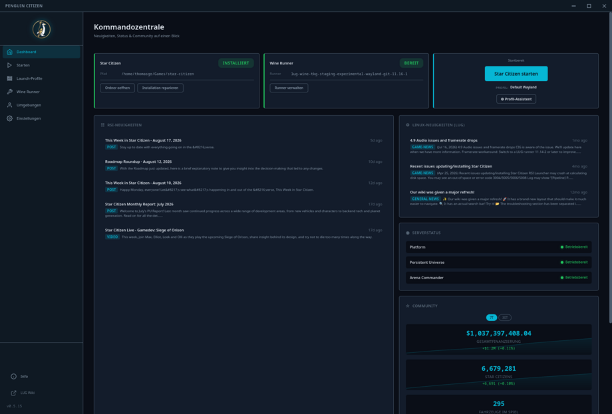Open Launch-Profile in the sidebar
This screenshot has height=414, width=612.
tap(41, 78)
